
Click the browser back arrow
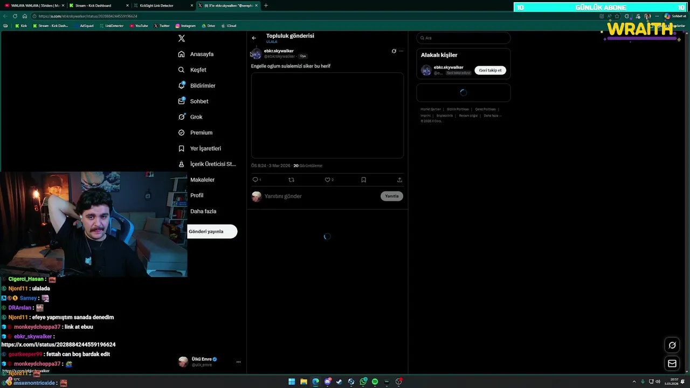pos(5,16)
